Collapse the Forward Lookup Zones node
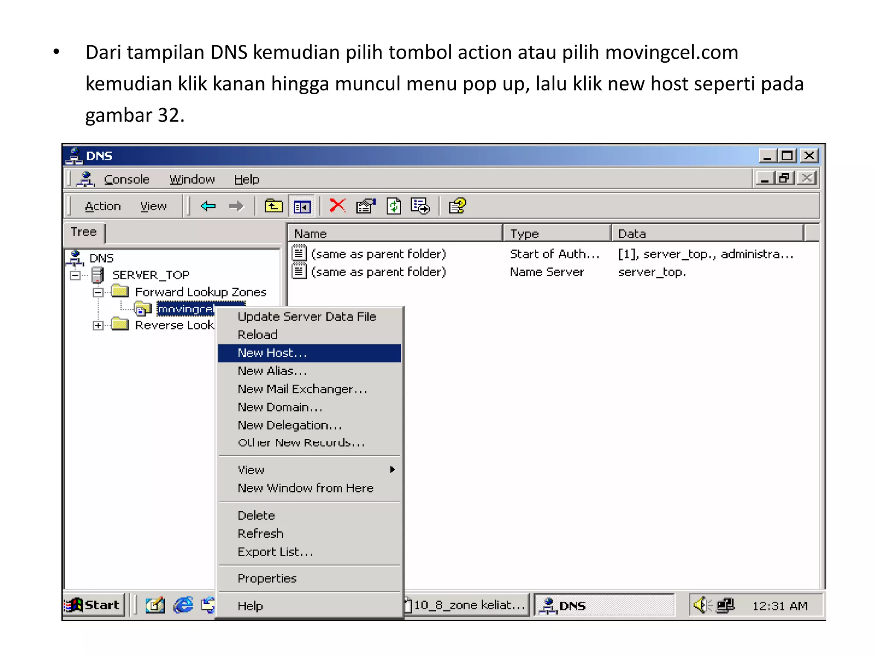 [x=98, y=293]
